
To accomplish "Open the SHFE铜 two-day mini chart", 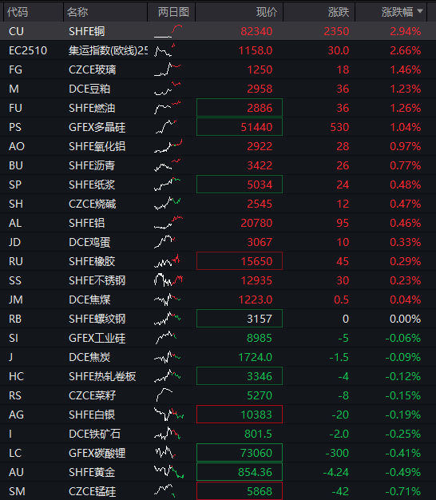I will point(168,31).
